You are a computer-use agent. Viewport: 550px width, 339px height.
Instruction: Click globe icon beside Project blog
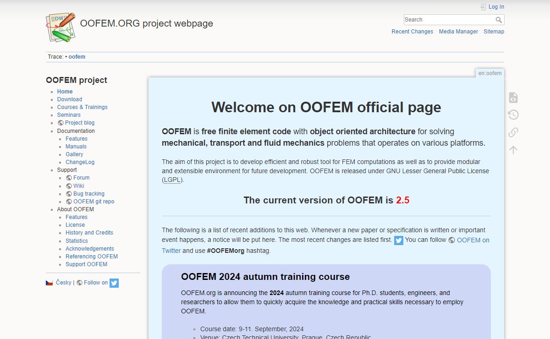click(x=60, y=123)
